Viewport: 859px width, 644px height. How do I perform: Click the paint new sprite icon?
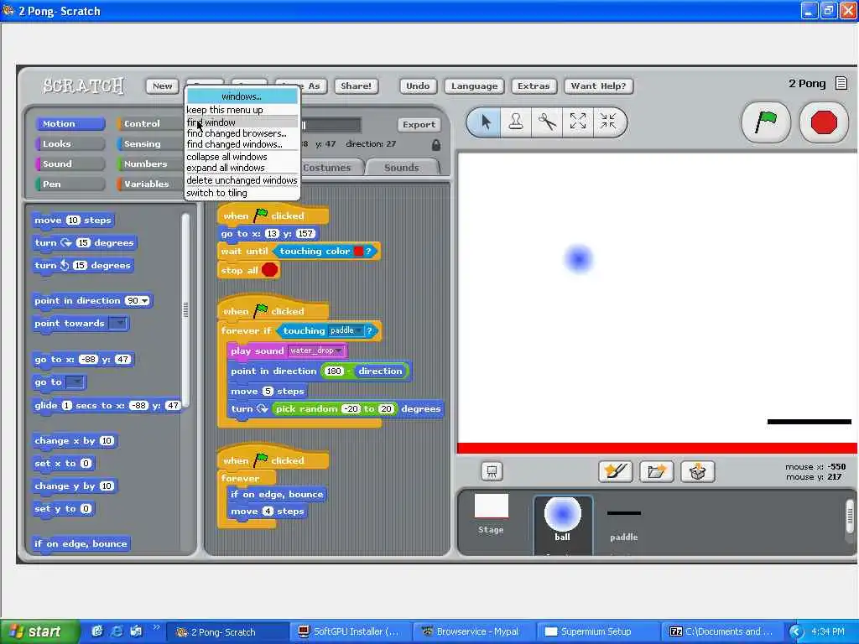pyautogui.click(x=615, y=471)
